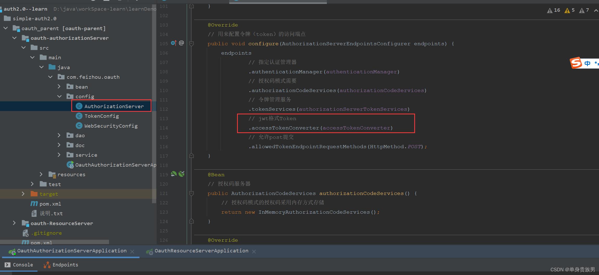This screenshot has height=275, width=599.
Task: Click HttpMethod.POST on line 116
Action: 395,146
